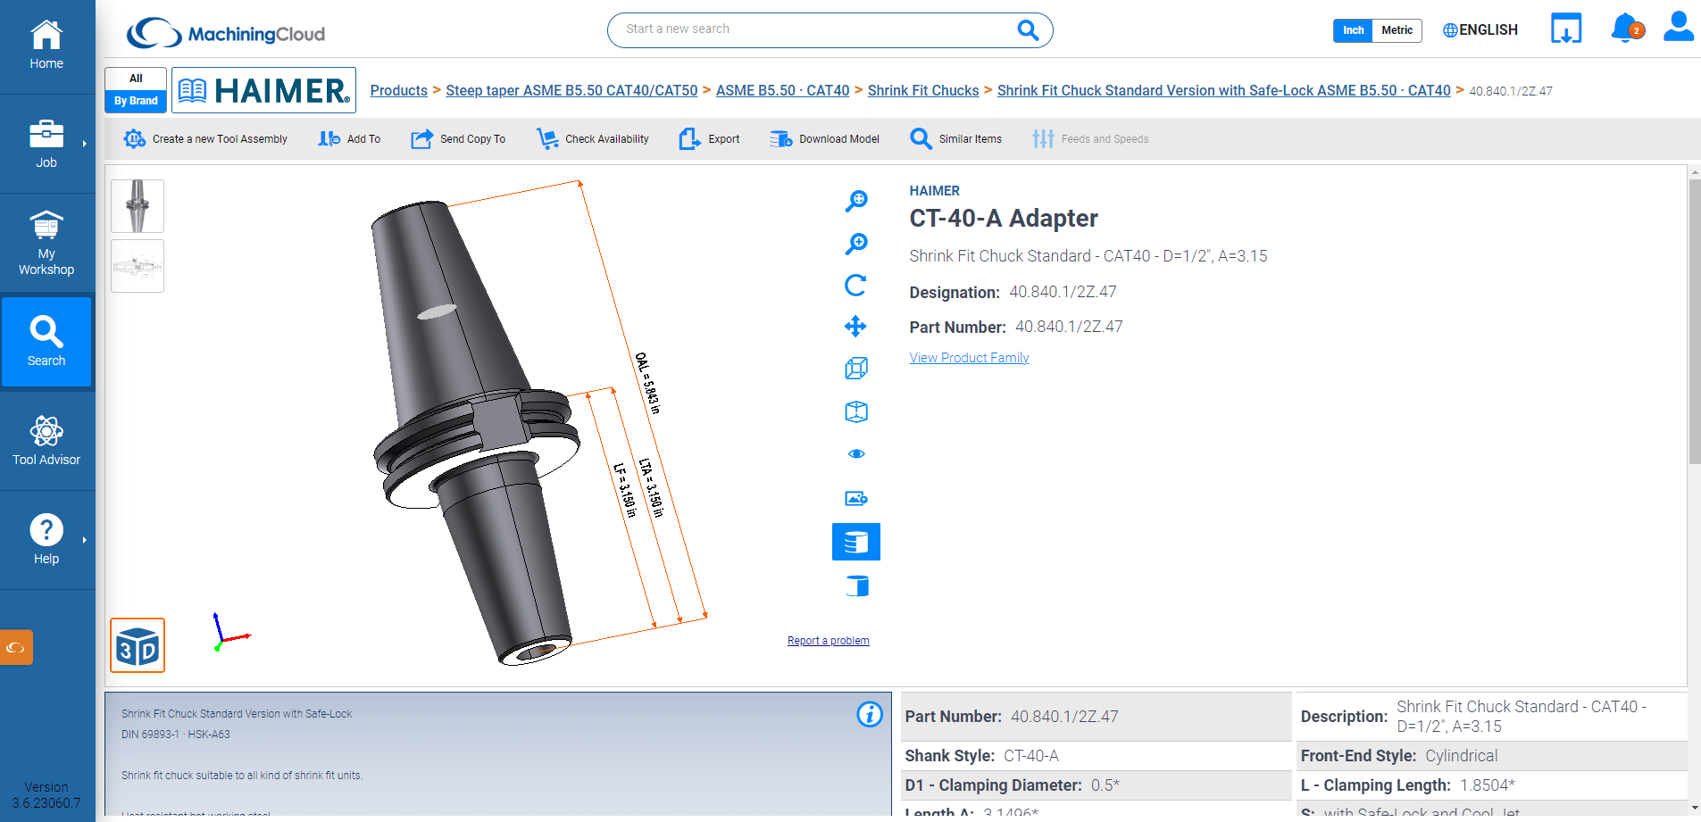Activate the pan move tool
This screenshot has height=822, width=1701.
click(856, 326)
